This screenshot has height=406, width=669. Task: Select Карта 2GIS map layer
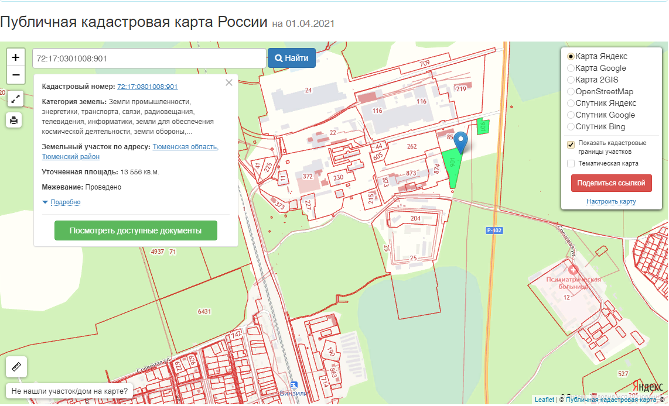(571, 80)
